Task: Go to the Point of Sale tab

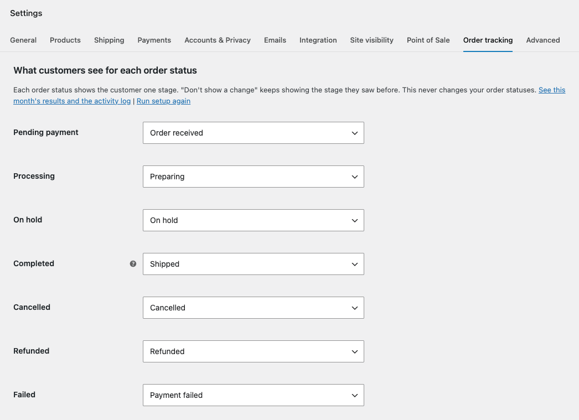Action: [428, 40]
